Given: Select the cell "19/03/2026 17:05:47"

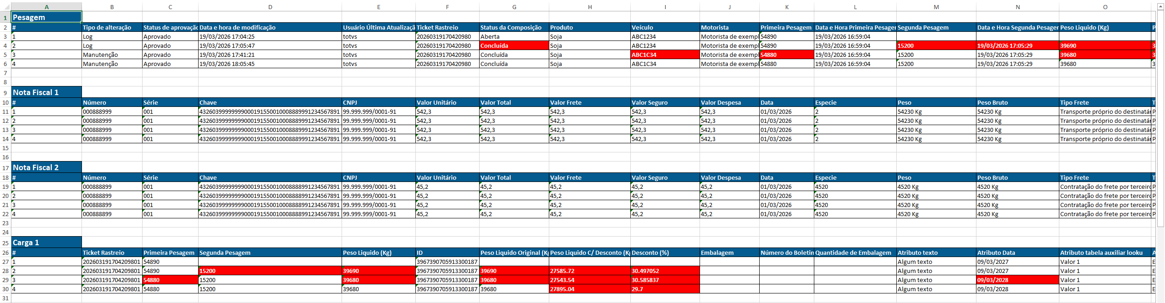Looking at the screenshot, I should pos(270,45).
